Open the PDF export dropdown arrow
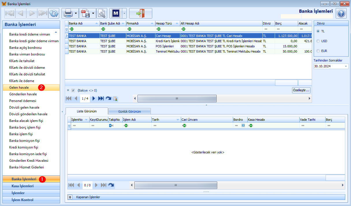Screen dimensions: 351x206 (93, 13)
